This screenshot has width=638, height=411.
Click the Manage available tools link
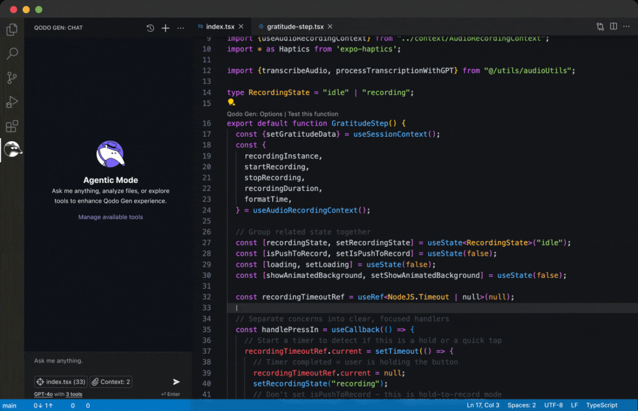[x=110, y=217]
